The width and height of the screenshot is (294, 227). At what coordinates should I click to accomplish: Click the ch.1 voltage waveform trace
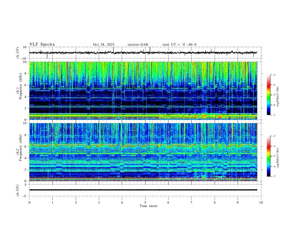(x=143, y=53)
